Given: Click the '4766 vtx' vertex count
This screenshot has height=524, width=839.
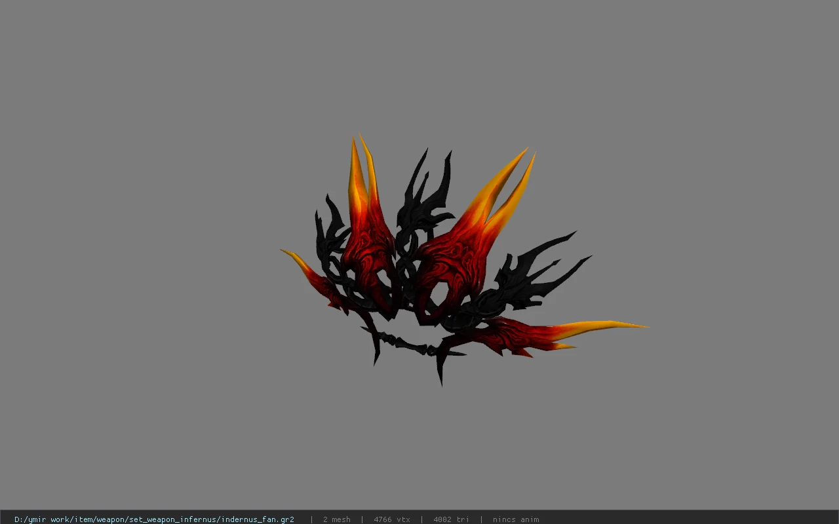Looking at the screenshot, I should (392, 519).
